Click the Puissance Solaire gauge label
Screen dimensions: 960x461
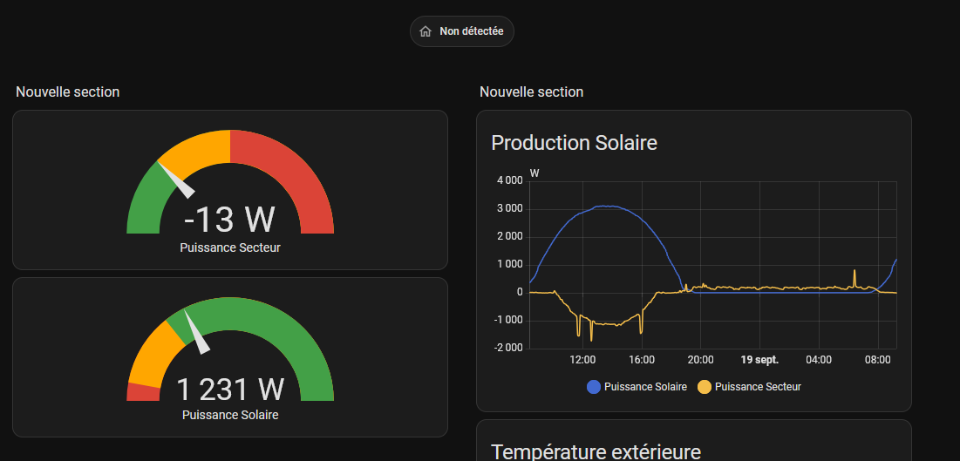(x=230, y=415)
